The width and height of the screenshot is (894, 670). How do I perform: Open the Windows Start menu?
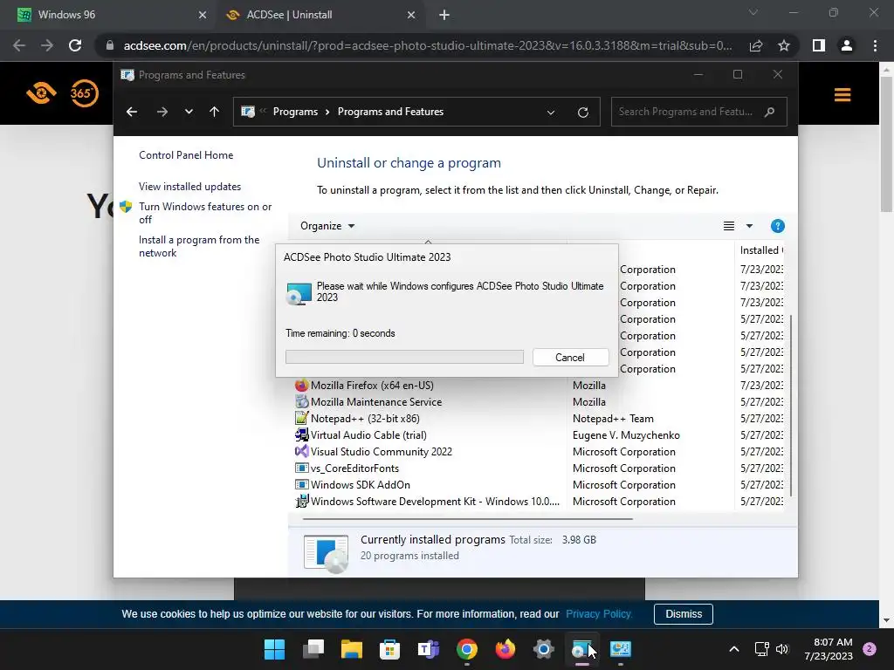(274, 649)
